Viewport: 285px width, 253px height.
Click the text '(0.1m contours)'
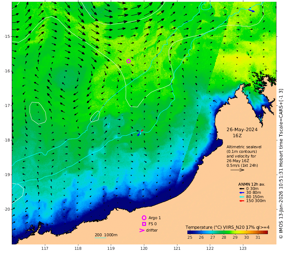242,151
